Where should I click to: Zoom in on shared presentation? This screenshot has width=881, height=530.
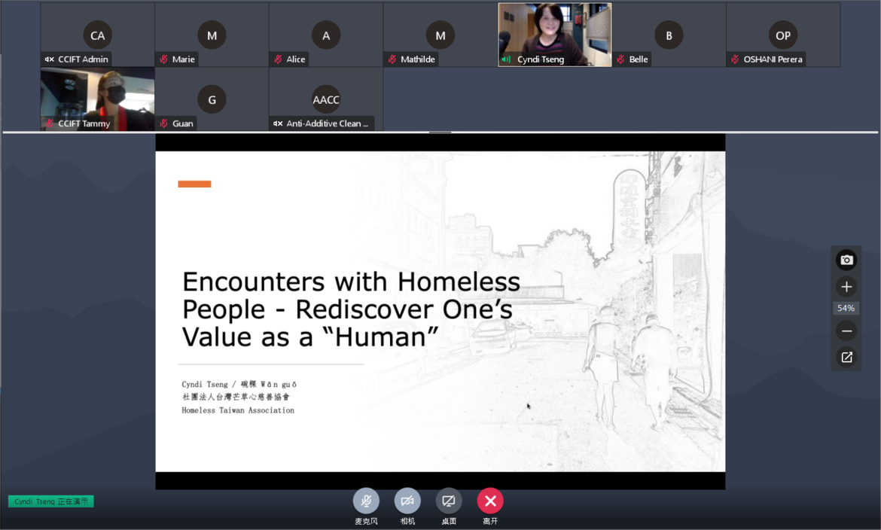[846, 287]
